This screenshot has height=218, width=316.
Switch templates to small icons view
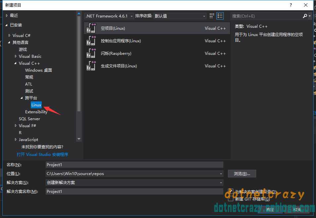212,16
